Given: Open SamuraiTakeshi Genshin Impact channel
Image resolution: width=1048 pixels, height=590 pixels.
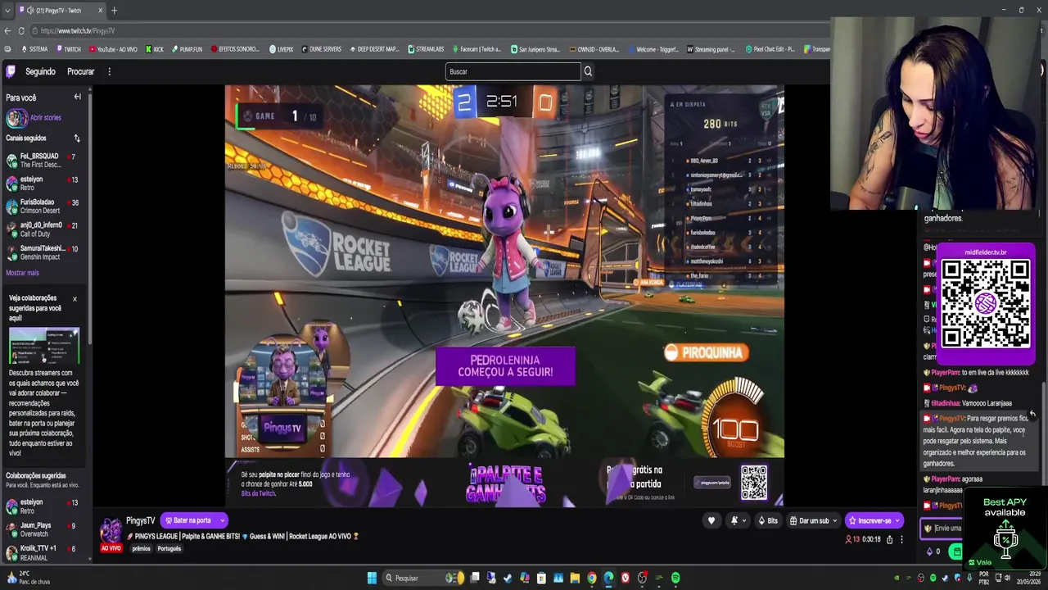Looking at the screenshot, I should (42, 252).
